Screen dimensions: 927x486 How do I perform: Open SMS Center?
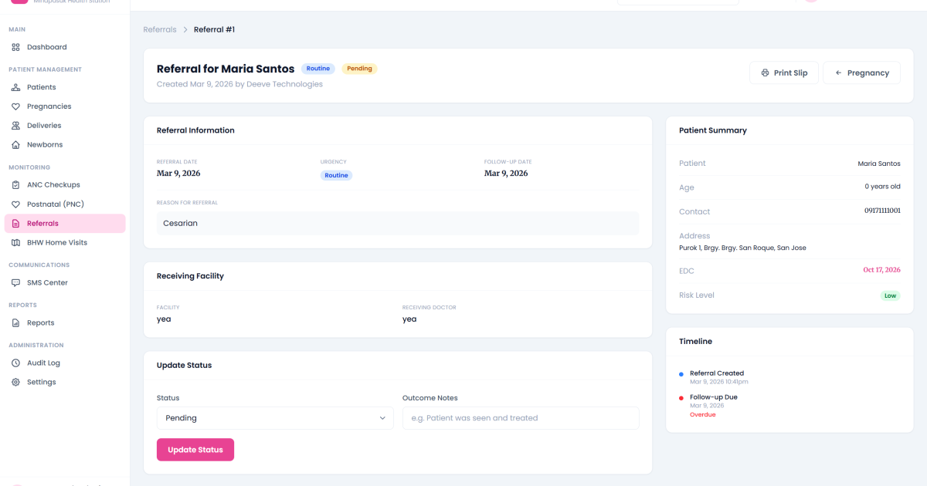[x=65, y=282]
